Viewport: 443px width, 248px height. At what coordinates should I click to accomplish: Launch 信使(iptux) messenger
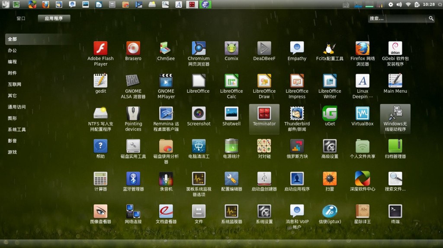[330, 214]
